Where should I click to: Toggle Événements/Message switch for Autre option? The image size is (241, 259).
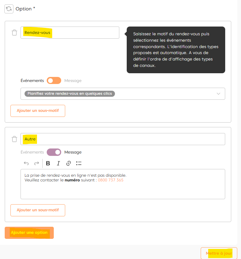pyautogui.click(x=54, y=152)
